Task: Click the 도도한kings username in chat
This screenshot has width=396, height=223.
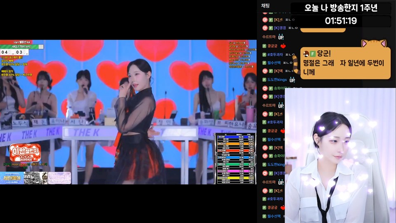Action: 278,80
